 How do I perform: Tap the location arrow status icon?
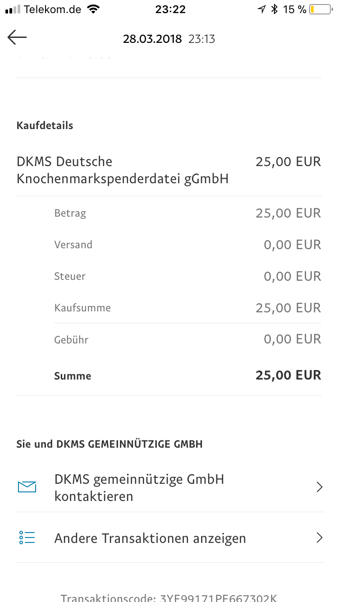261,9
